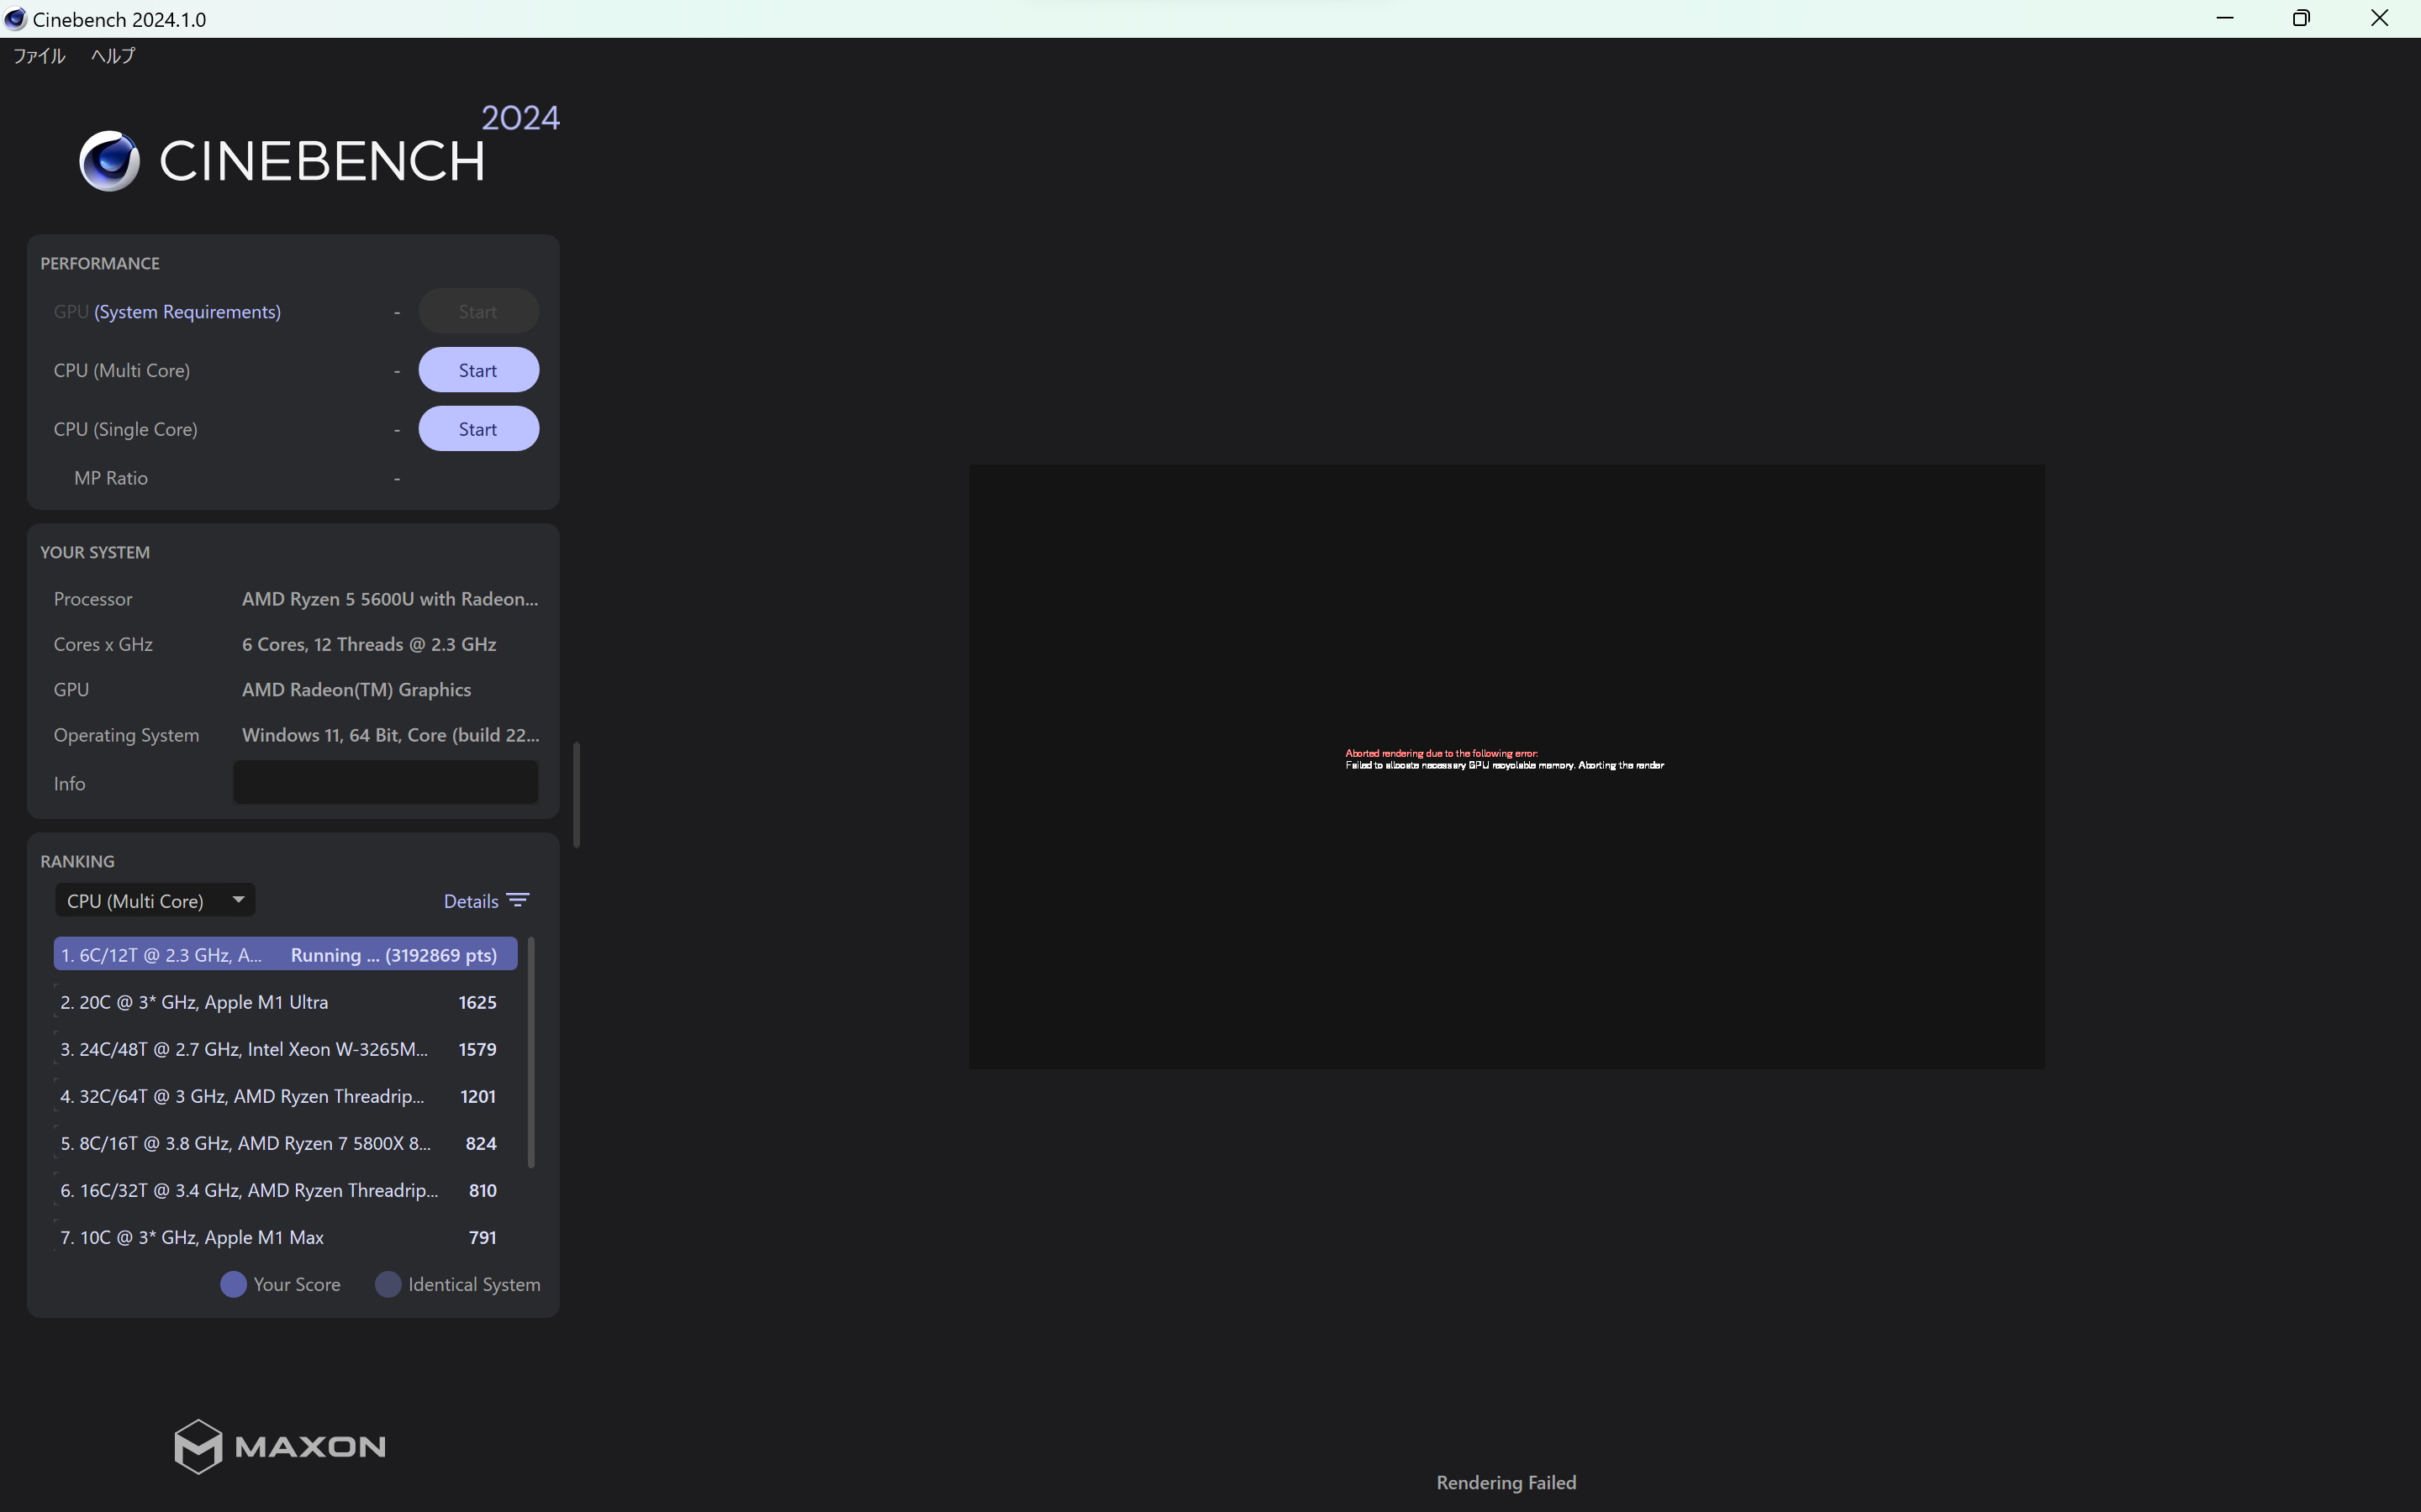The image size is (2421, 1512).
Task: Select the Apple M1 Ultra ranking row
Action: click(x=285, y=1002)
